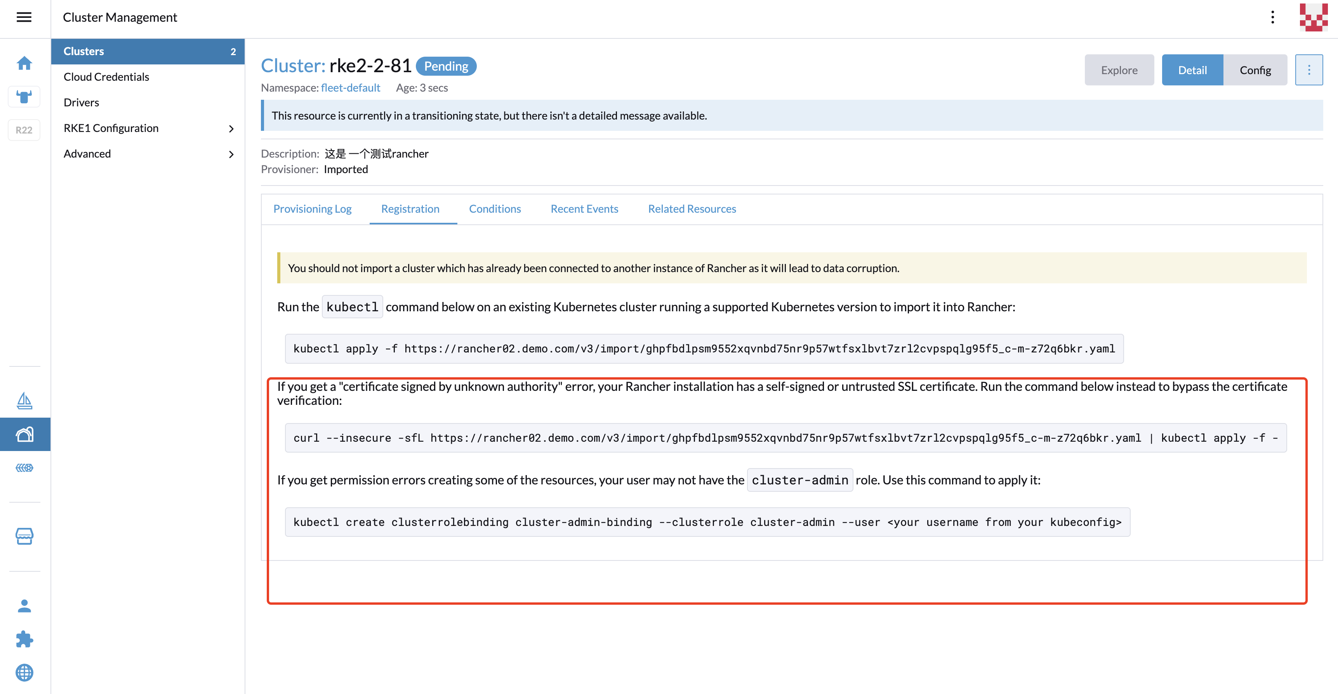Open the user avatar menu

point(1313,17)
